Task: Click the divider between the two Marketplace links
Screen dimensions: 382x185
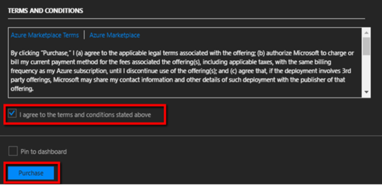Action: [x=84, y=35]
